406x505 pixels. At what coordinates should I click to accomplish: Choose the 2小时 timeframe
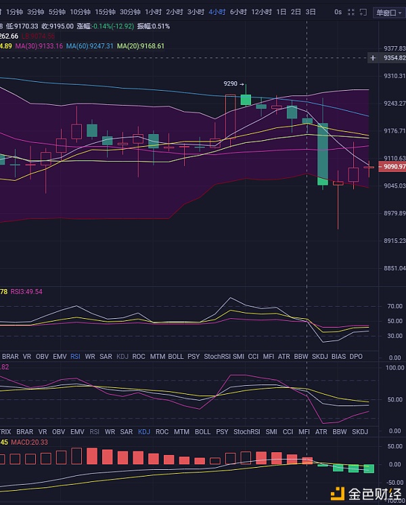point(175,12)
